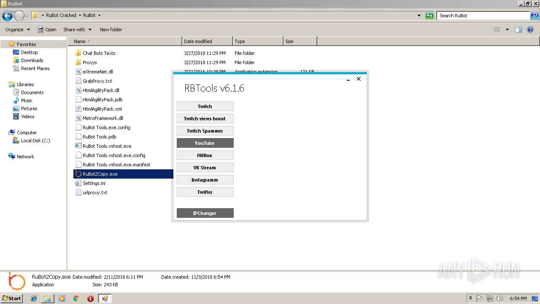Open Music library

click(x=27, y=100)
